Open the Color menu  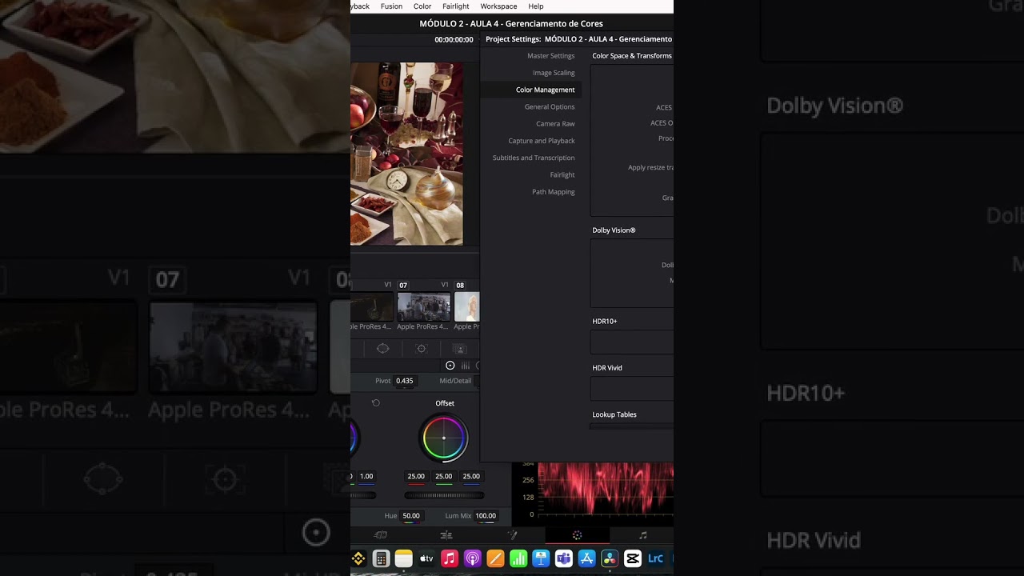tap(422, 6)
